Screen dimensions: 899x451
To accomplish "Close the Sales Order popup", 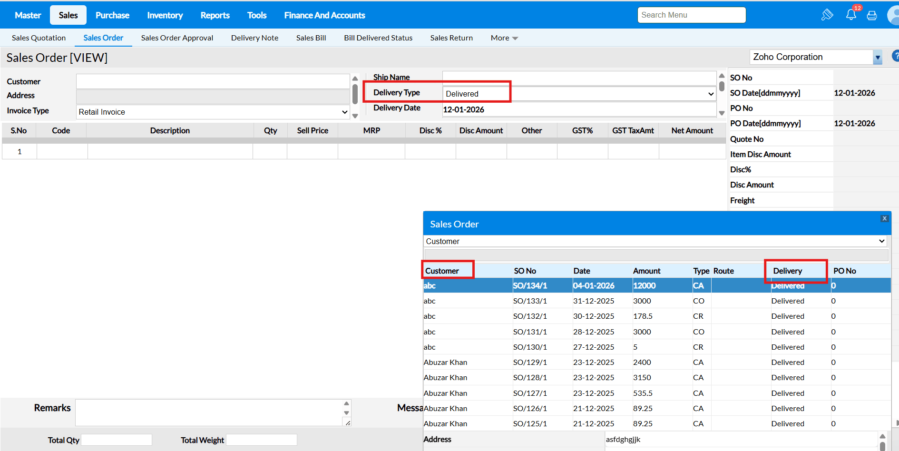I will 884,218.
